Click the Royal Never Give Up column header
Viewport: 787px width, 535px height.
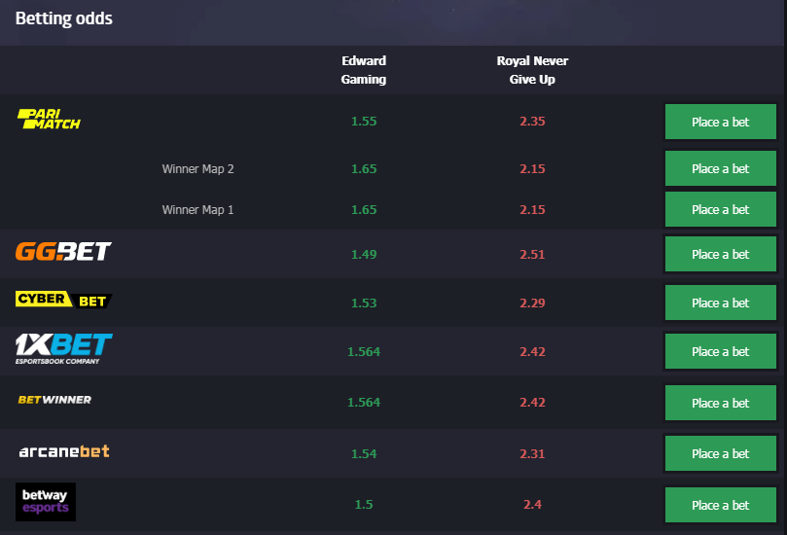[x=532, y=70]
